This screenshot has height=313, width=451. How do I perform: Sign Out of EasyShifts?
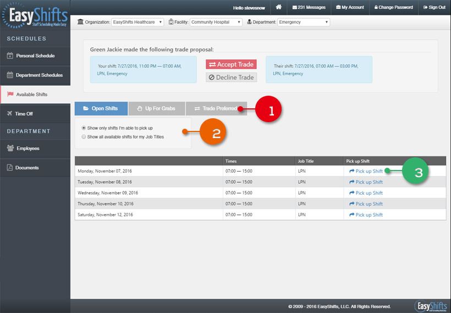pyautogui.click(x=435, y=7)
